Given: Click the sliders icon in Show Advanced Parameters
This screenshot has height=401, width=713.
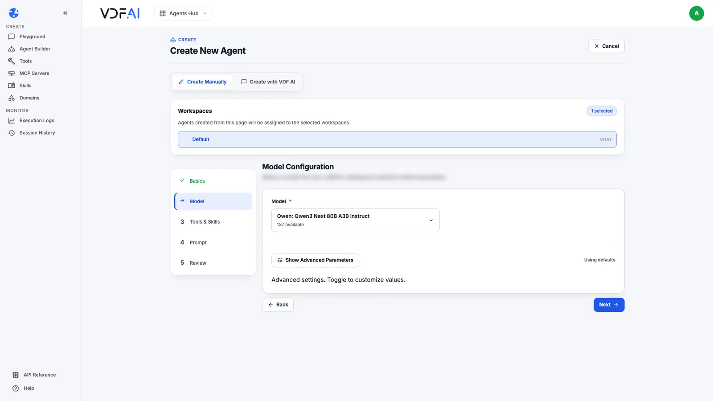Looking at the screenshot, I should pos(280,260).
